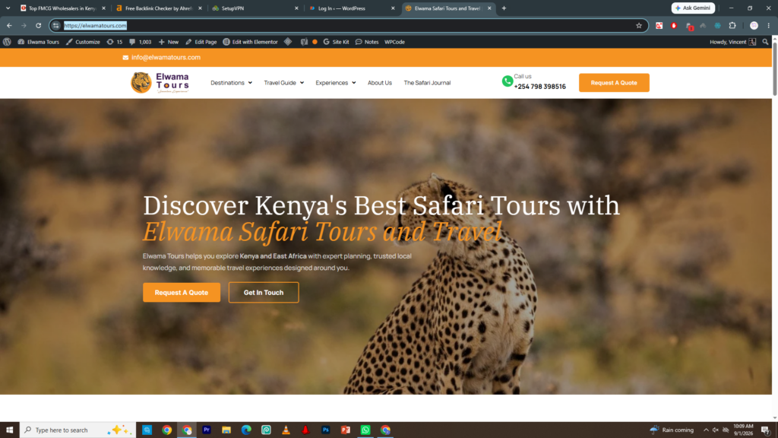Image resolution: width=778 pixels, height=438 pixels.
Task: Open the Customize option in the admin bar
Action: coord(83,43)
